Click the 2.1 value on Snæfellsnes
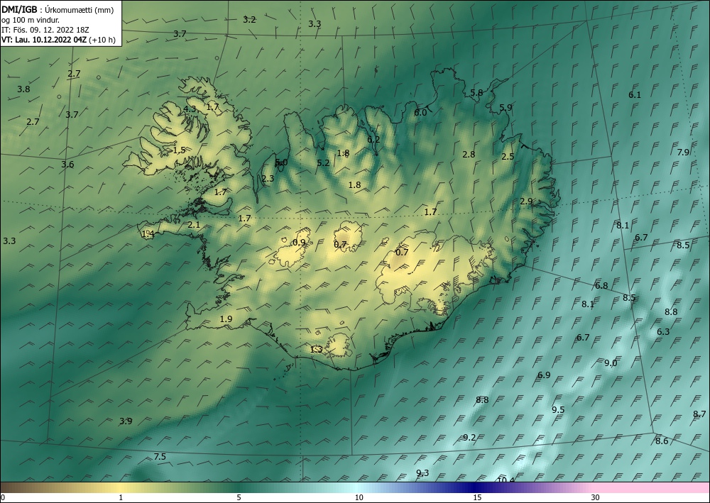Viewport: 710px width, 503px height. tap(194, 225)
